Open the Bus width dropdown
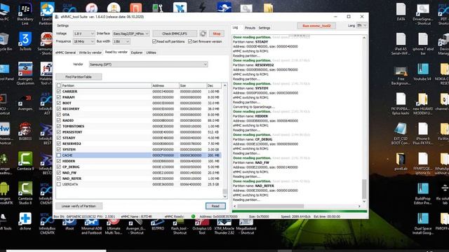Viewport: 449px width, 252px height. [x=121, y=41]
